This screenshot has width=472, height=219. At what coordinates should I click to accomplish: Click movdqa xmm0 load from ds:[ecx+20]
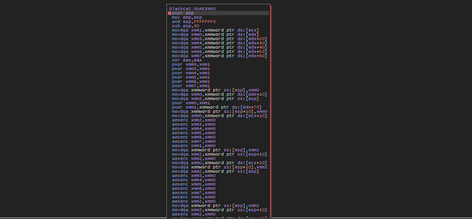point(219,163)
